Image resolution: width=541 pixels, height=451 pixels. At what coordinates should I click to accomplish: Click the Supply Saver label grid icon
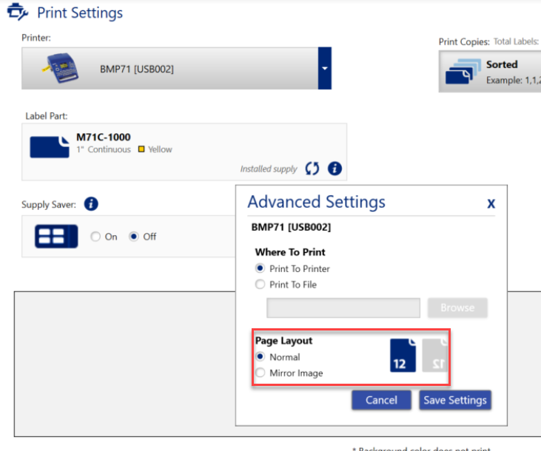click(56, 237)
